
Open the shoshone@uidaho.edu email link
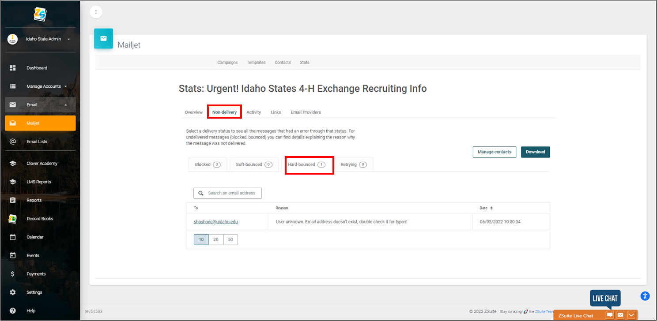(x=215, y=222)
